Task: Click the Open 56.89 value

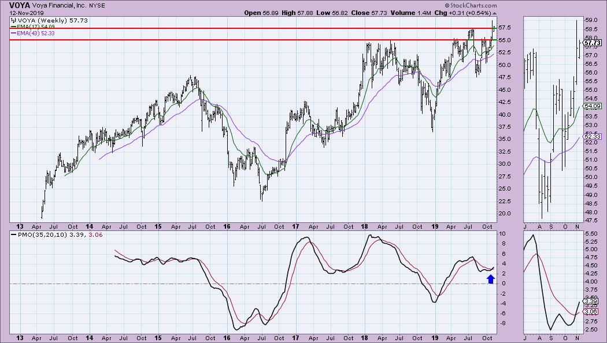Action: (262, 13)
